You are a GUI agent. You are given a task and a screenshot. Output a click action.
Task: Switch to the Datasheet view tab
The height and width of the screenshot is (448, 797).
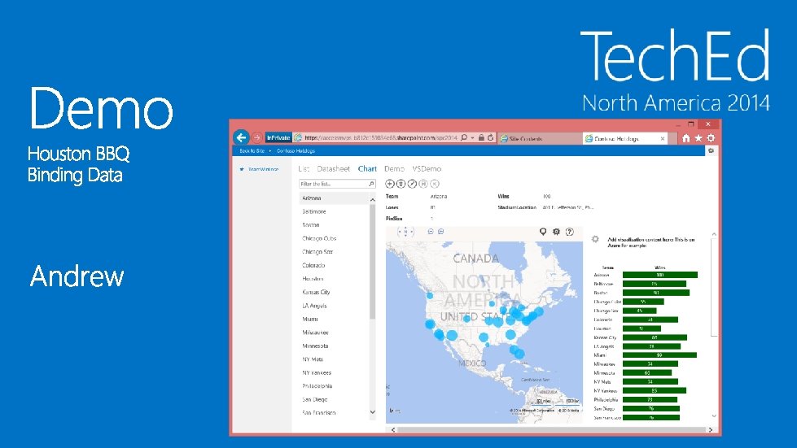point(334,168)
